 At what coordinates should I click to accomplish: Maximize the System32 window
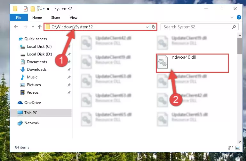click(x=220, y=9)
